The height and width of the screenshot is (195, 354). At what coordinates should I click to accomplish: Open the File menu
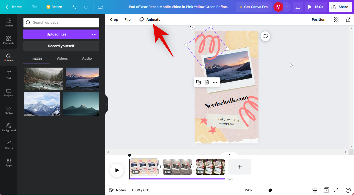[x=34, y=7]
